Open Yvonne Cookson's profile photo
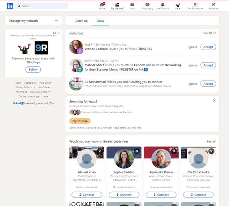229x206 pixels. click(76, 47)
